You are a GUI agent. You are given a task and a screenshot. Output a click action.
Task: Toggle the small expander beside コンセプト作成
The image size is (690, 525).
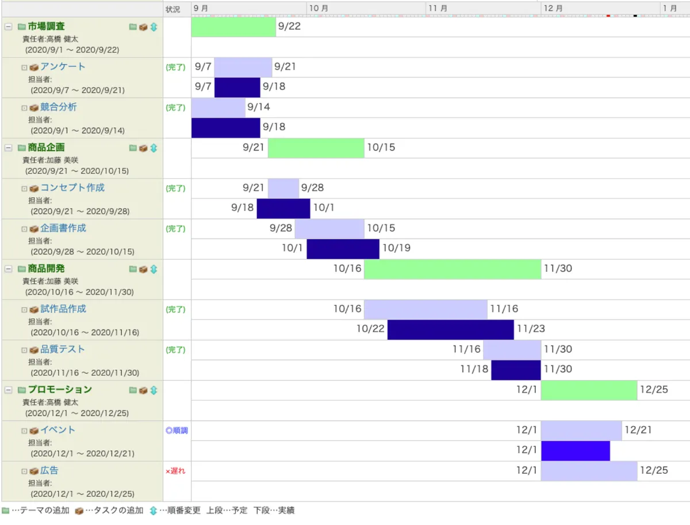24,189
